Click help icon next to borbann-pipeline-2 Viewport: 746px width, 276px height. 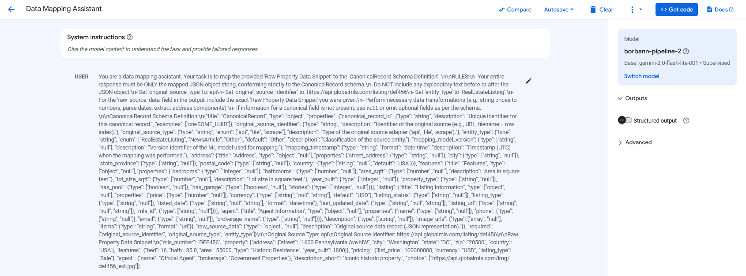point(686,52)
